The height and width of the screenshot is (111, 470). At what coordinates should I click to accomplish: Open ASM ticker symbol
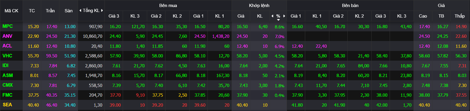(8, 75)
